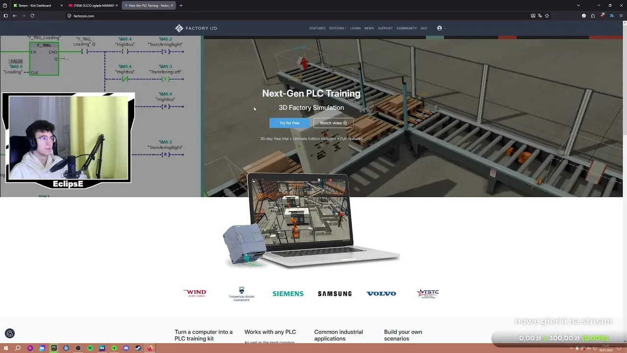Click the Watch video button
The height and width of the screenshot is (353, 627).
point(333,123)
